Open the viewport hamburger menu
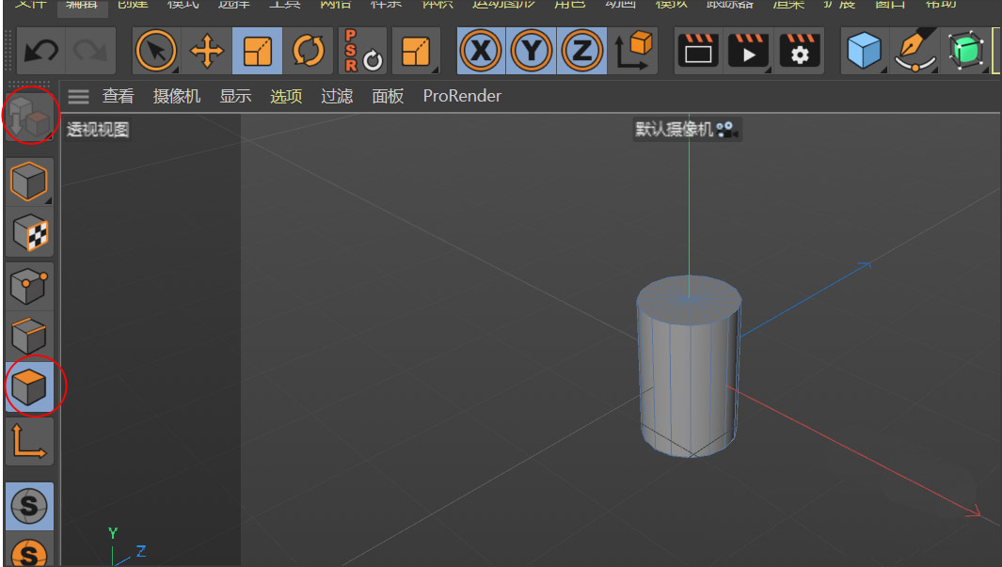This screenshot has height=567, width=1002. point(78,95)
